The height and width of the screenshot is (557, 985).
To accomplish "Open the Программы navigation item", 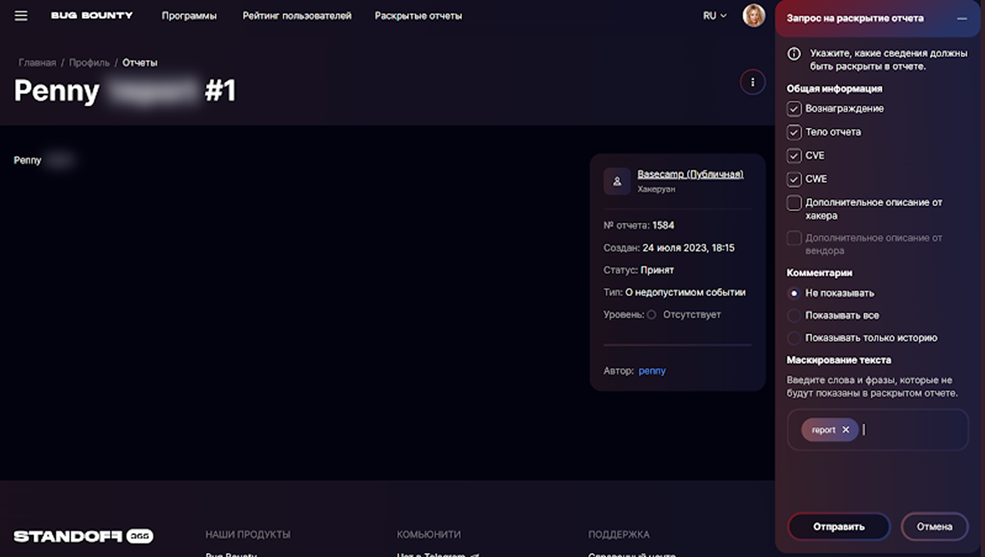I will (189, 16).
